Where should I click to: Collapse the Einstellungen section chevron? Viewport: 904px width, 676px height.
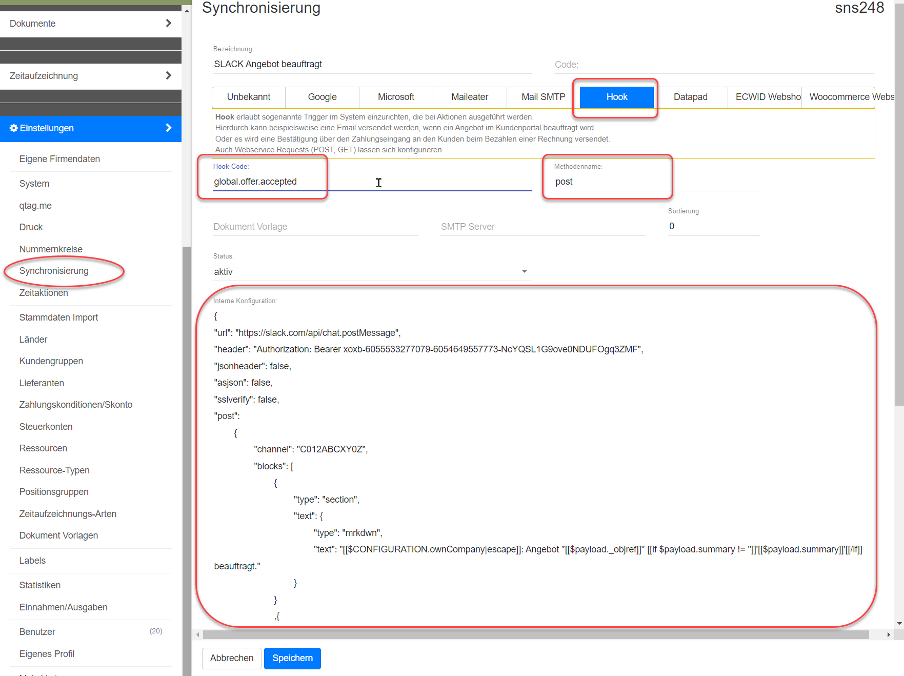pyautogui.click(x=168, y=128)
